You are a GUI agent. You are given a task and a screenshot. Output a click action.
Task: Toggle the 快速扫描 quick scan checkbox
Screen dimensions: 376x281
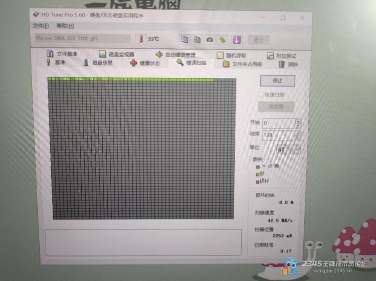(260, 94)
